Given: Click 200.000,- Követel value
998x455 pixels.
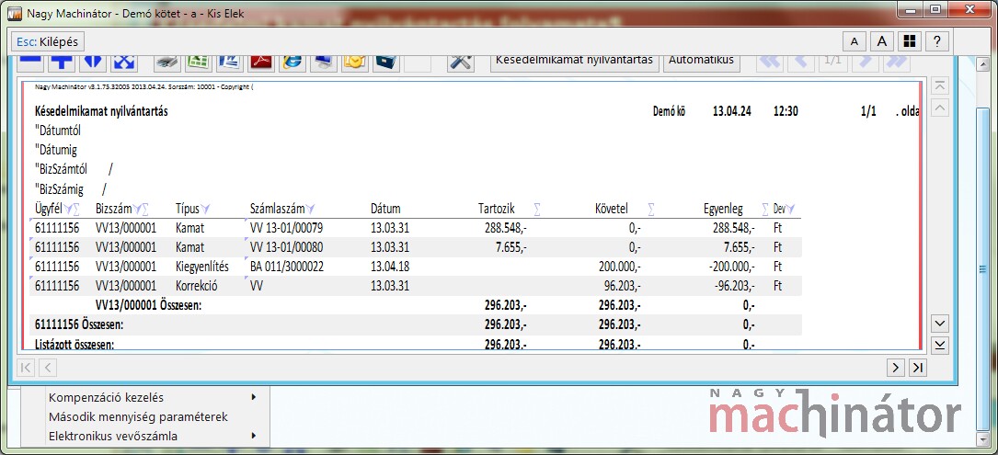Looking at the screenshot, I should 620,267.
